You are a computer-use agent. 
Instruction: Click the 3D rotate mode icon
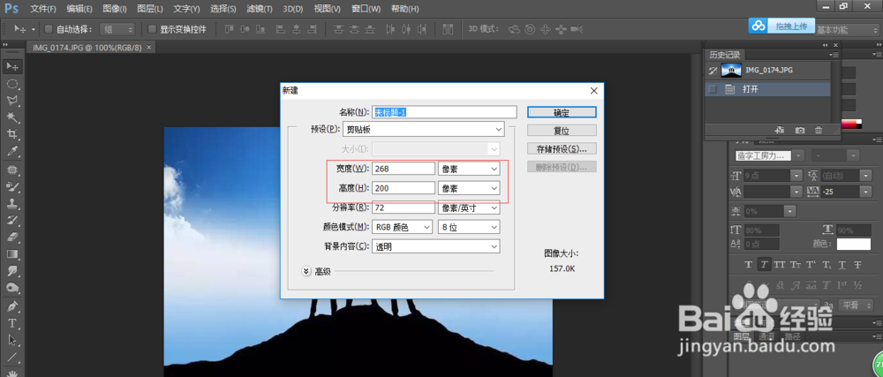click(x=514, y=29)
